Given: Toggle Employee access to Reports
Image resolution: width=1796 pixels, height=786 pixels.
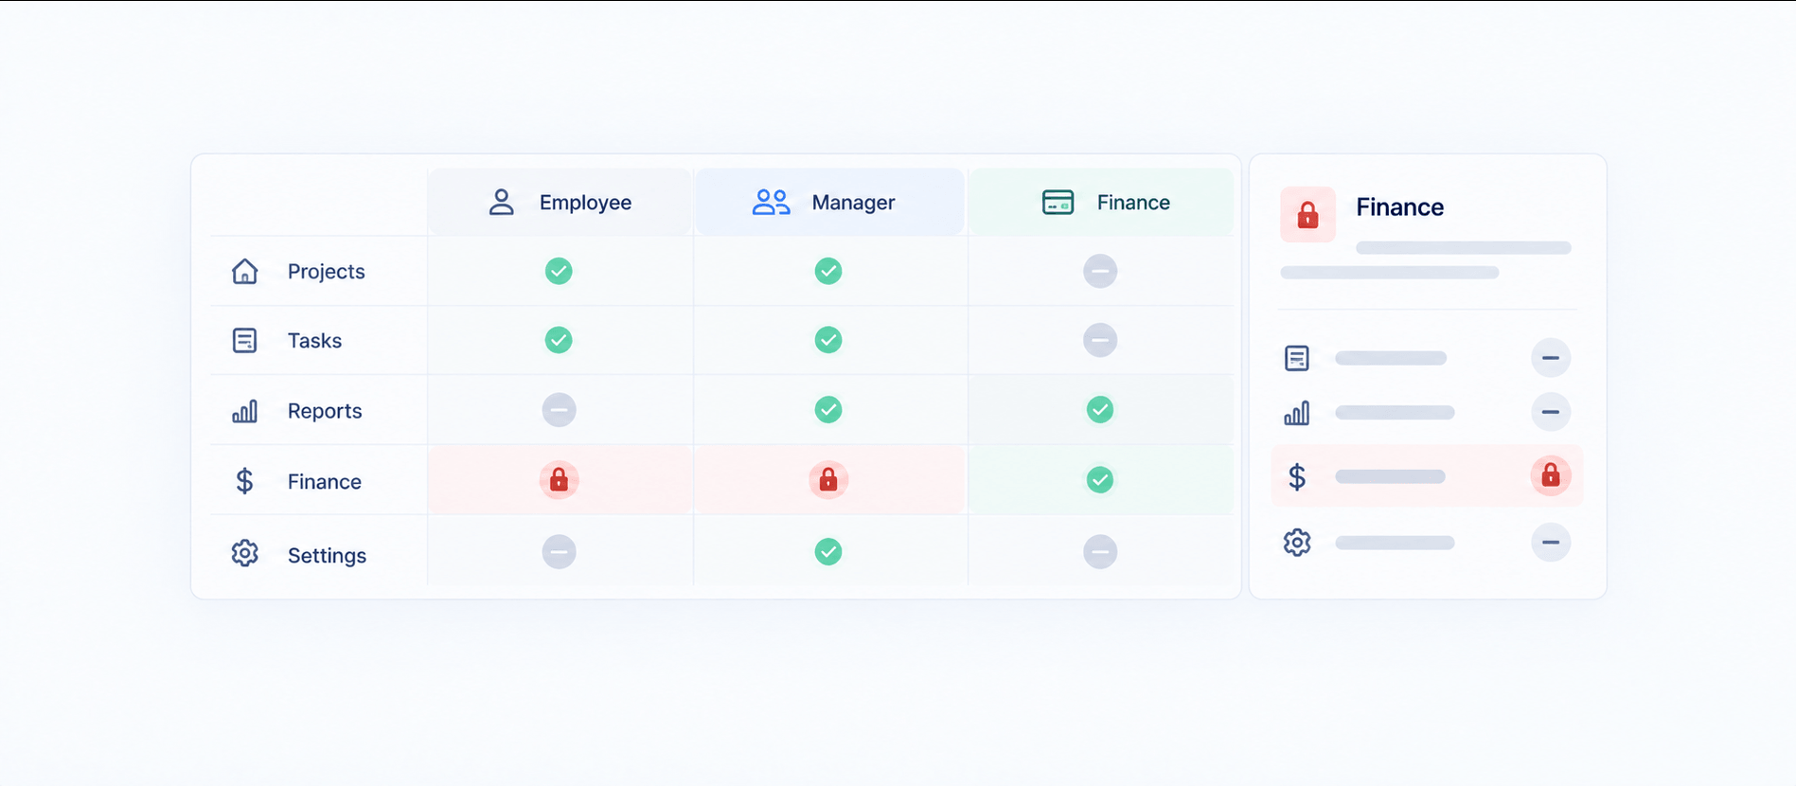Looking at the screenshot, I should click(x=559, y=410).
